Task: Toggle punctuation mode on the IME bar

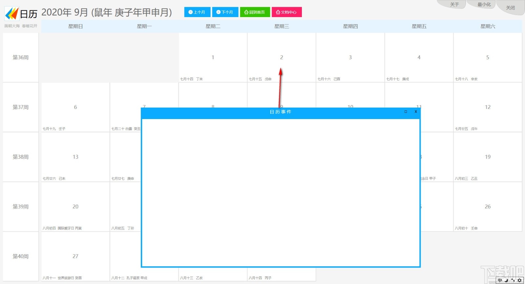Action: [x=513, y=280]
